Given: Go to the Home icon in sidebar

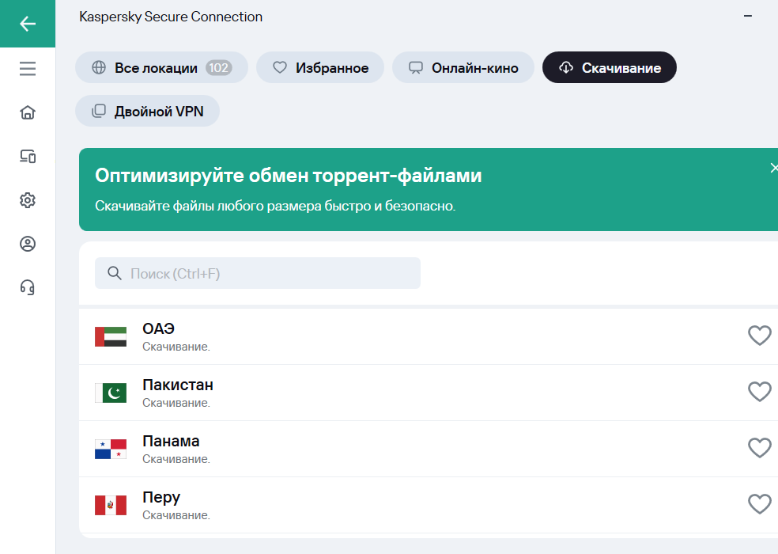Looking at the screenshot, I should tap(28, 112).
